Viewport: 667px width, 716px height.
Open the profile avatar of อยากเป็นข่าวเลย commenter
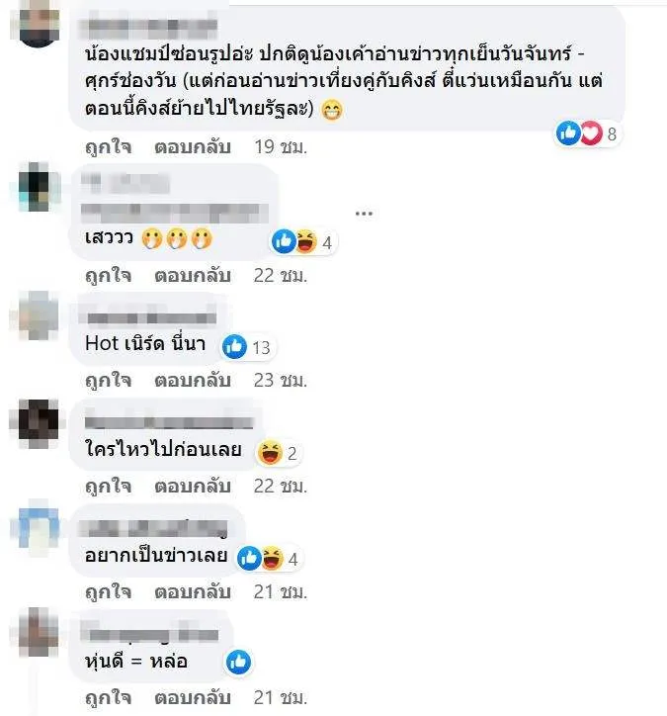tap(40, 526)
